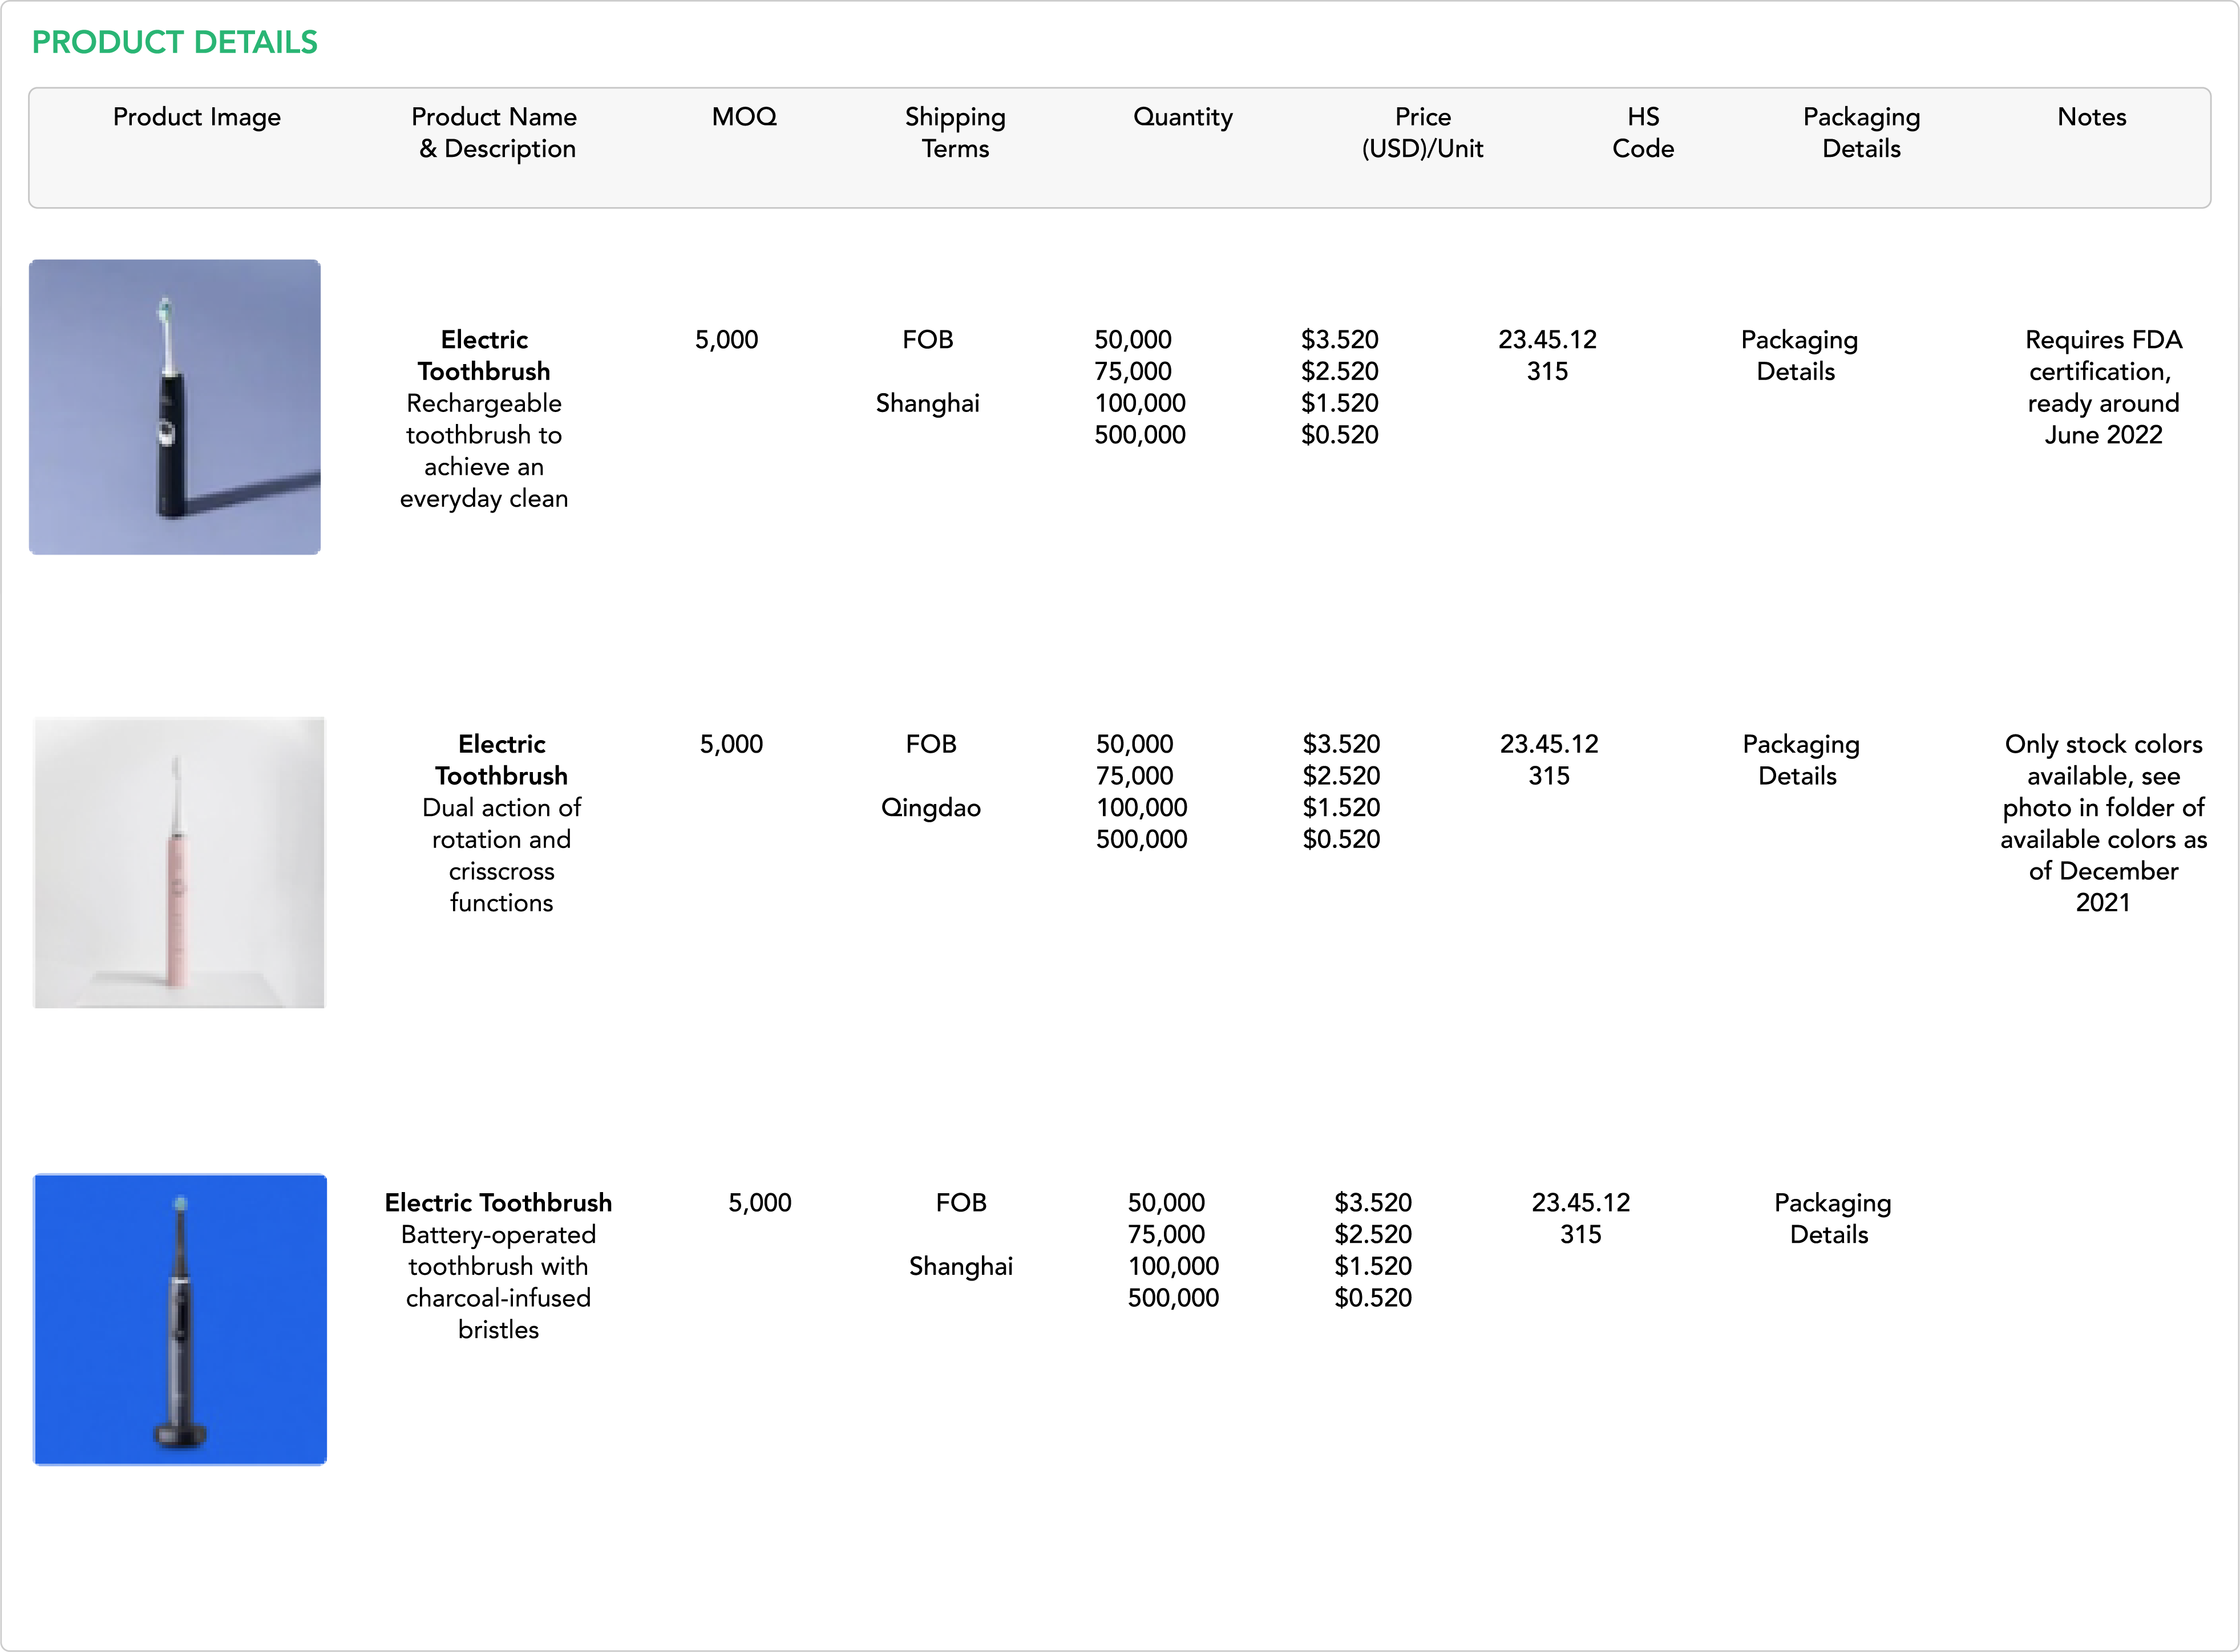Click HS code 23.45.12 315 in Rechargeable row
The image size is (2240, 1652).
[1547, 356]
